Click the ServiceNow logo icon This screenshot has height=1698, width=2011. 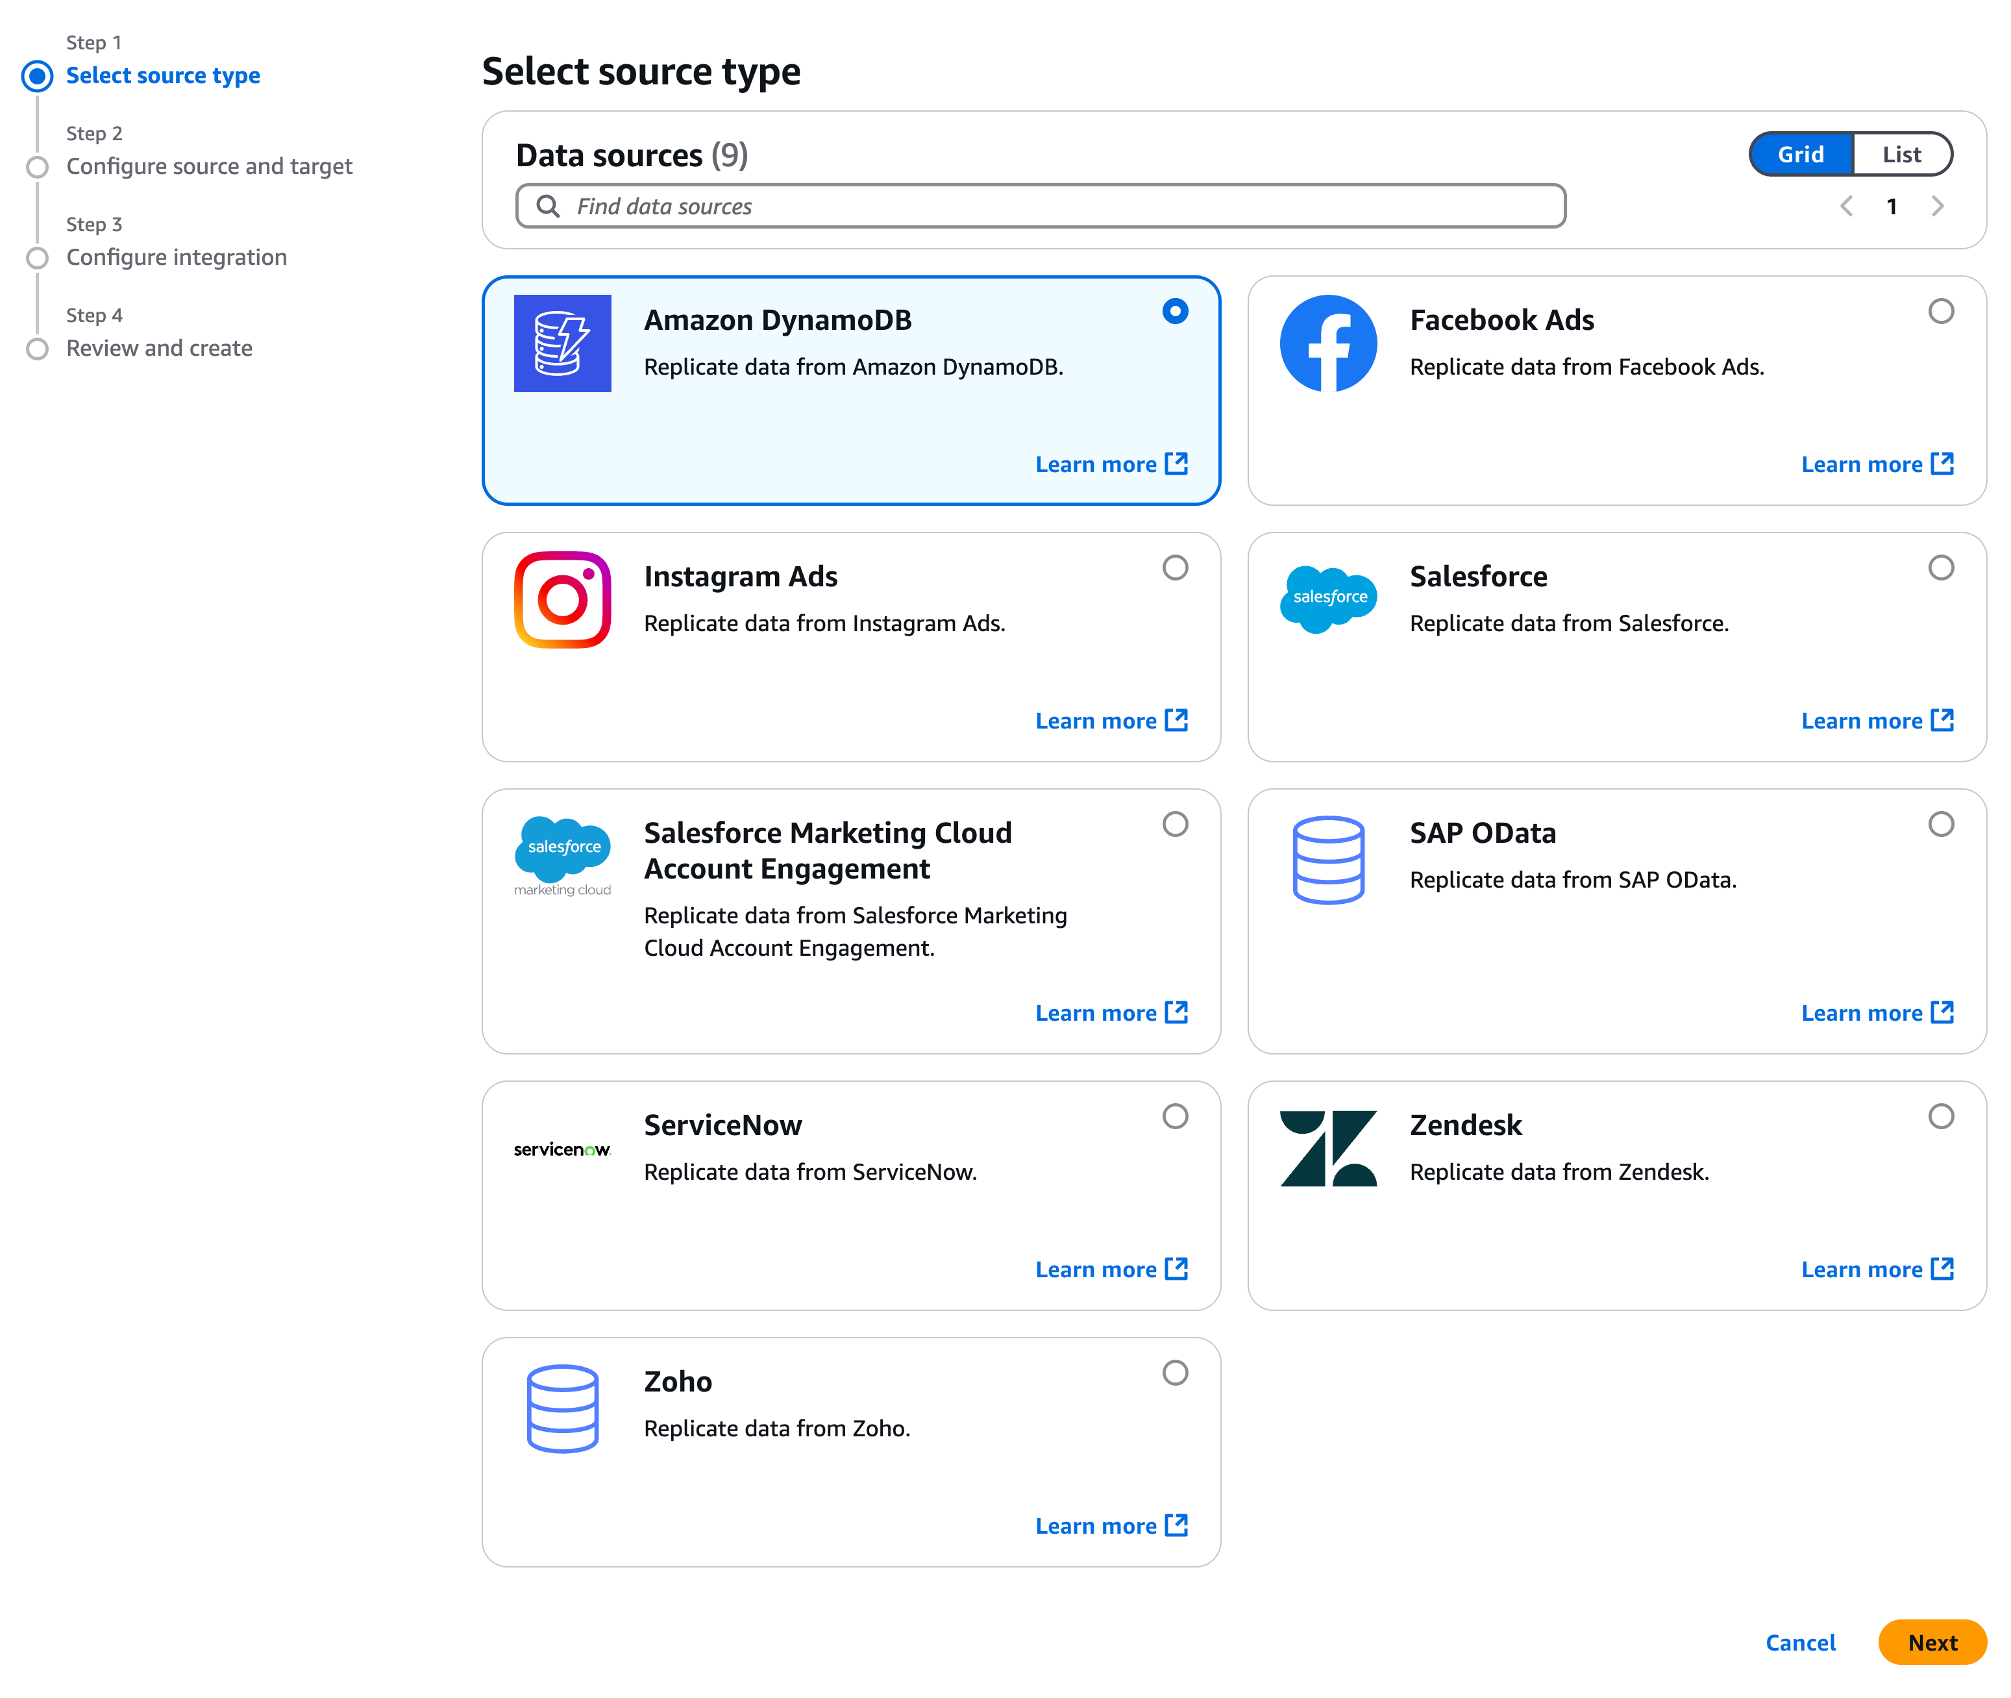[562, 1149]
